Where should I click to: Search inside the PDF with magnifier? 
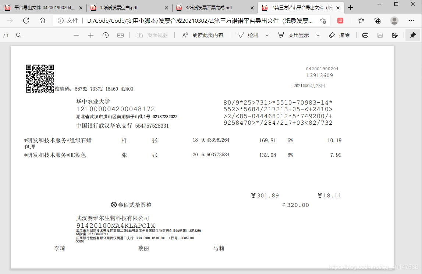point(18,35)
